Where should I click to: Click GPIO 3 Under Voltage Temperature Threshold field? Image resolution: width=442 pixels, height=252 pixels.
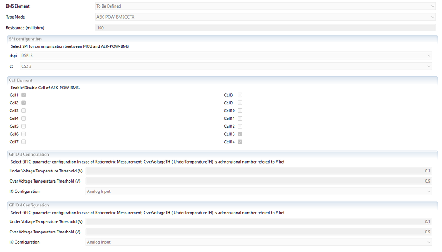point(259,171)
